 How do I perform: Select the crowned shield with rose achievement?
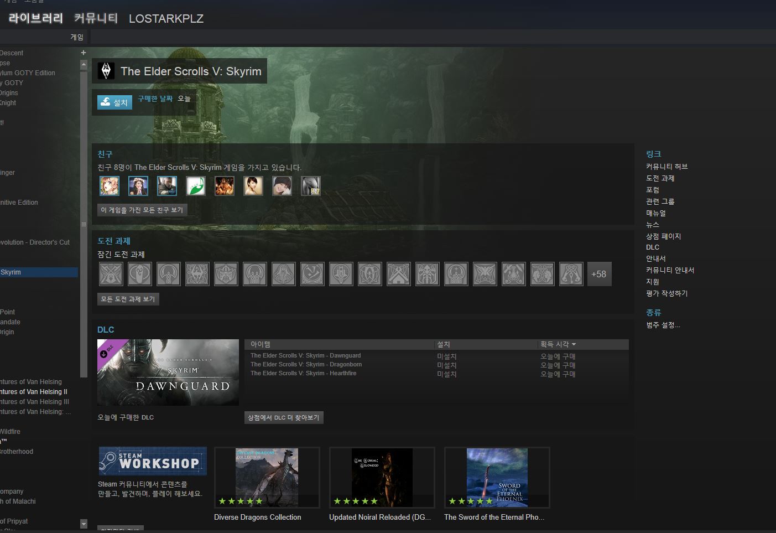click(x=226, y=274)
